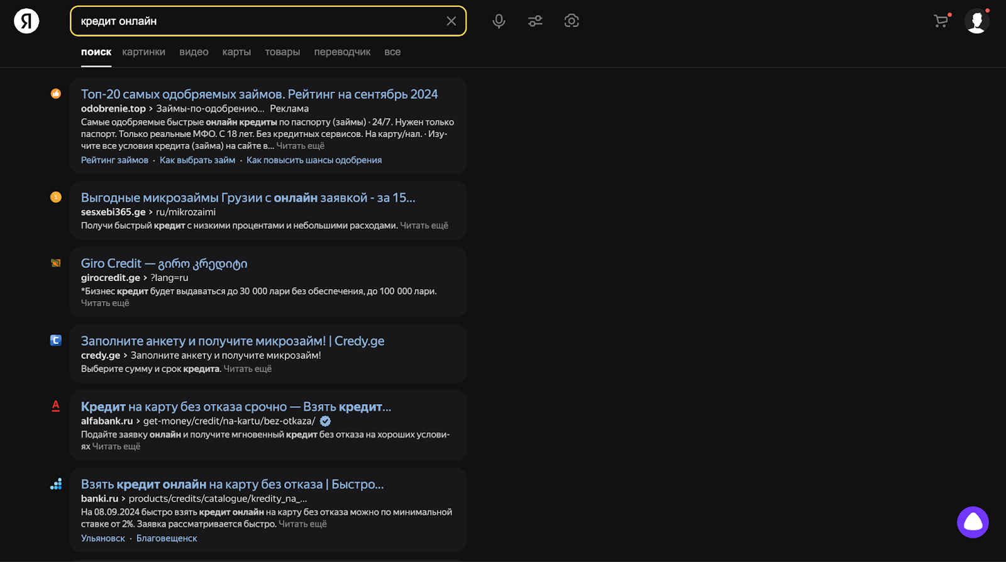Open 'Как повысить шансы одобрения' sitelink
1006x562 pixels.
(x=314, y=160)
